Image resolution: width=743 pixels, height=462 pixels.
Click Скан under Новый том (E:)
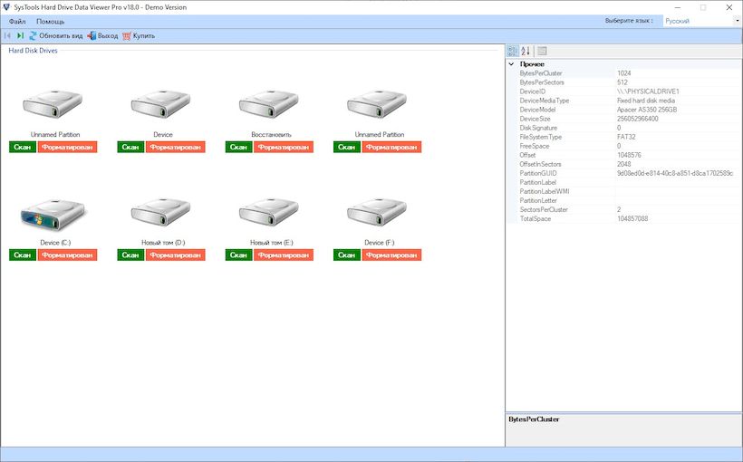click(x=238, y=255)
